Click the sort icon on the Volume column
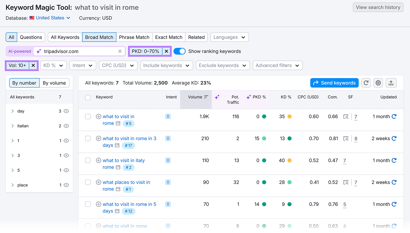Image resolution: width=410 pixels, height=233 pixels. [207, 97]
